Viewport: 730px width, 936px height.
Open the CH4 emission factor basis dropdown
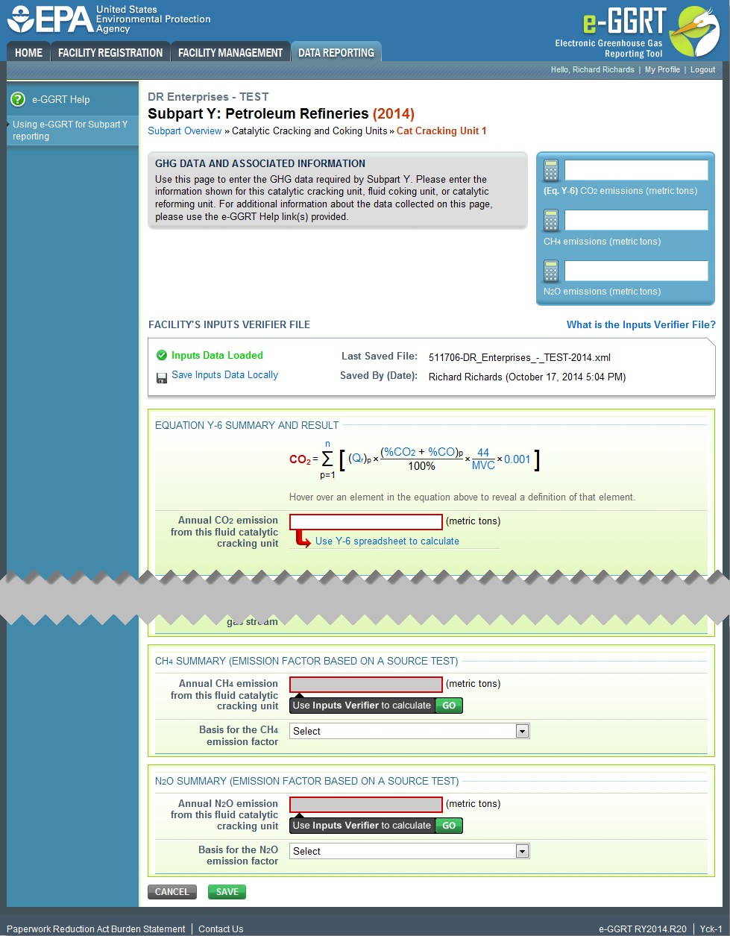click(409, 732)
